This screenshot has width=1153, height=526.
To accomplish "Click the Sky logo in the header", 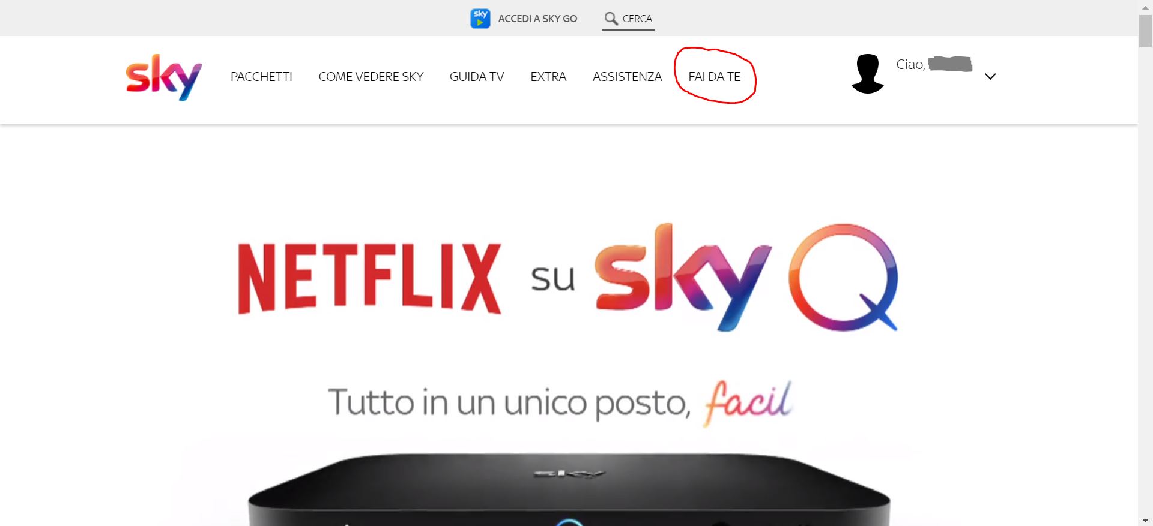I will tap(164, 77).
